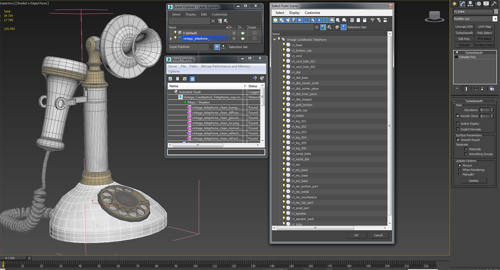Screen dimensions: 500x270
Task: Click the vt_base object color swatch
Action: tap(496, 11)
